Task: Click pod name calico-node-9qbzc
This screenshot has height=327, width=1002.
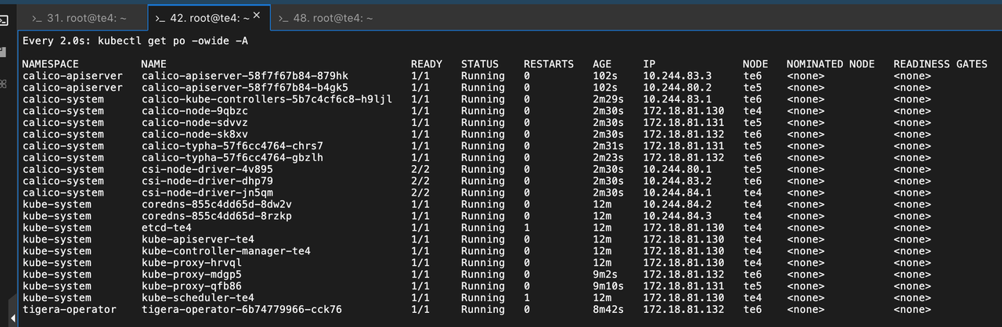Action: point(195,111)
